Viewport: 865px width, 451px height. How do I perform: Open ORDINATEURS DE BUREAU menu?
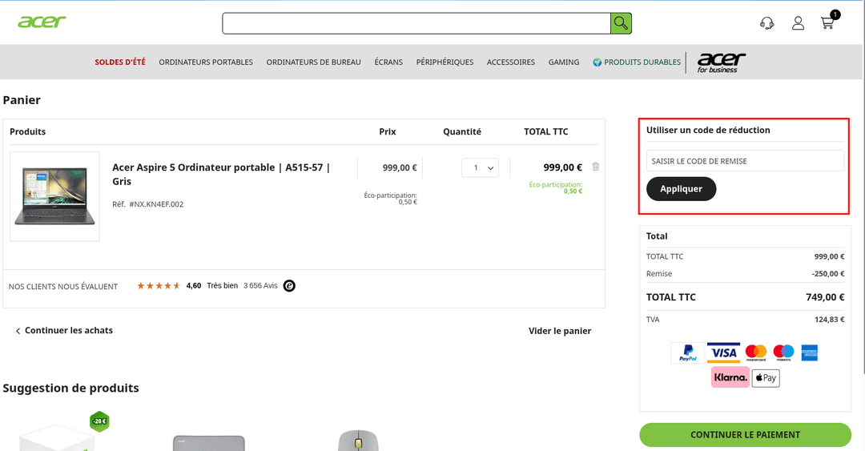click(x=313, y=62)
